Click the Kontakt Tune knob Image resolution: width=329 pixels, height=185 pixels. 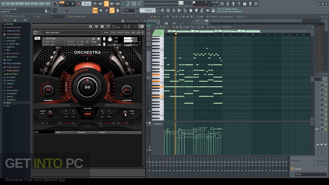110,39
